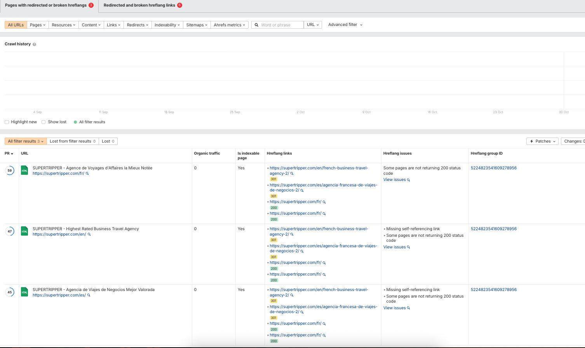This screenshot has height=348, width=585.
Task: Click the magnifier icon beside supertripper.com/fr/ URL
Action: click(87, 174)
